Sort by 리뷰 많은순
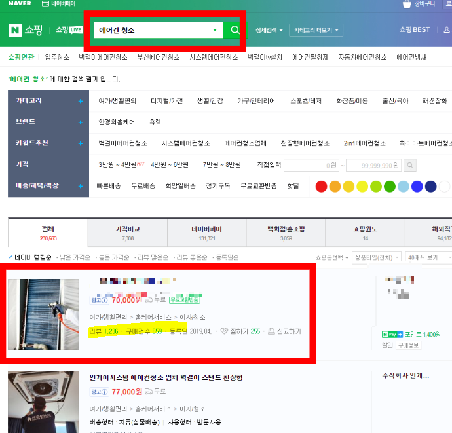452x433 pixels. coord(153,257)
